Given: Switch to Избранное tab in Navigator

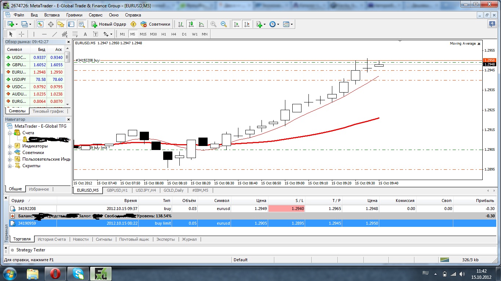Looking at the screenshot, I should 39,189.
